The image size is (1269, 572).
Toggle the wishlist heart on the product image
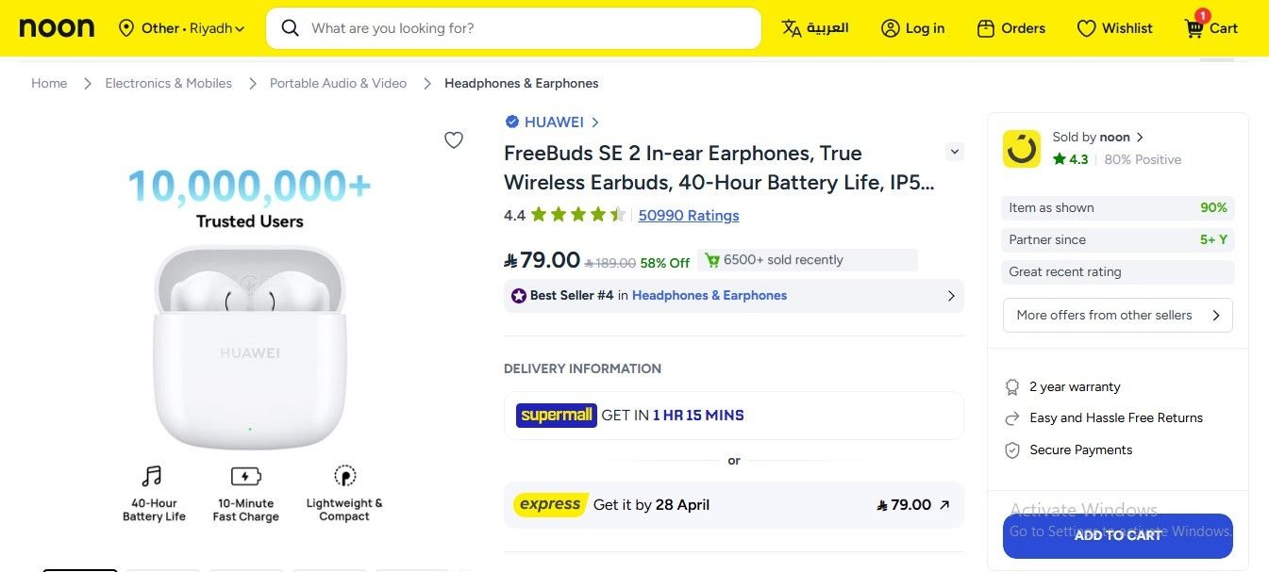(454, 139)
